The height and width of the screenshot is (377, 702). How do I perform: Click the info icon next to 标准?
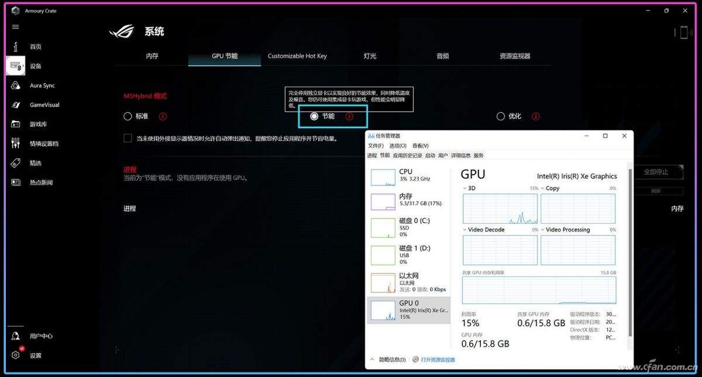(163, 116)
